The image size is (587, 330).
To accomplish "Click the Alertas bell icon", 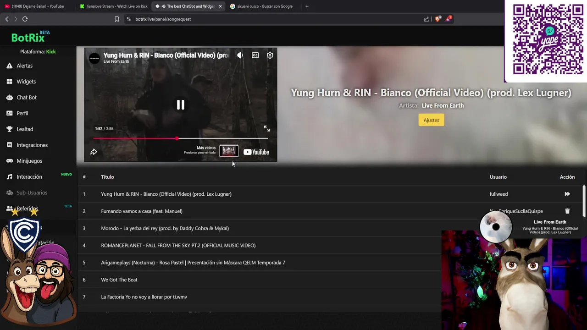I will pyautogui.click(x=9, y=66).
